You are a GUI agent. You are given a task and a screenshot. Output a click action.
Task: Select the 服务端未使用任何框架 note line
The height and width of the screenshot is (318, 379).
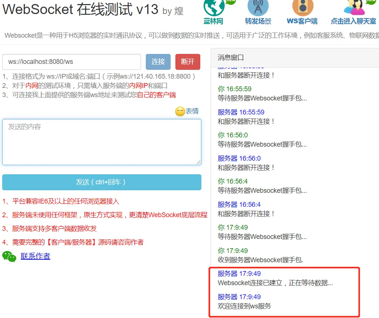105,215
